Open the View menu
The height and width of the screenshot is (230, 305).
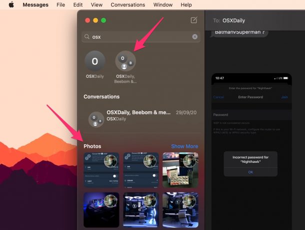[x=96, y=5]
